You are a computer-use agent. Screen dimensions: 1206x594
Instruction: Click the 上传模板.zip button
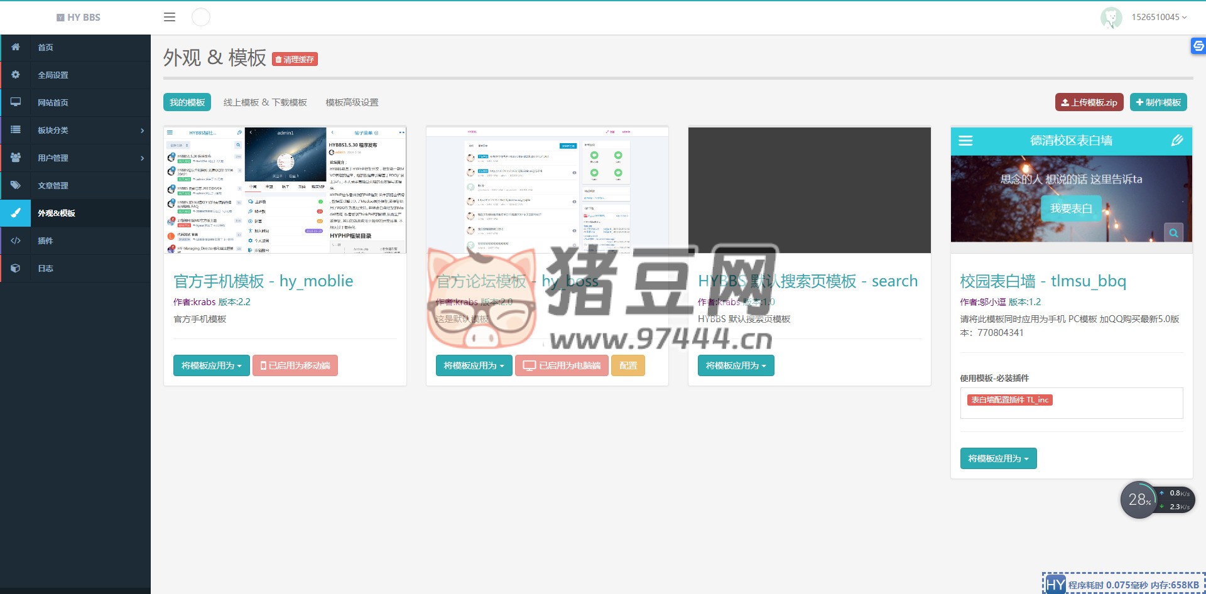tap(1089, 102)
